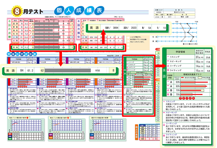Image resolution: width=217 pixels, height=148 pixels.
Task: Click the pink 4科 label under the 総合 chart
Action: tap(92, 137)
